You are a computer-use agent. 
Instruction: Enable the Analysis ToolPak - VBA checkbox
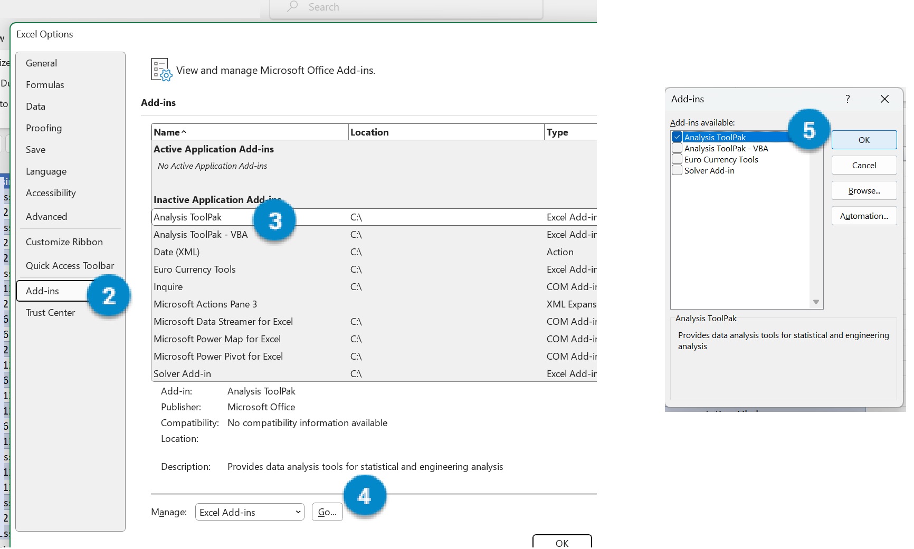pyautogui.click(x=677, y=148)
